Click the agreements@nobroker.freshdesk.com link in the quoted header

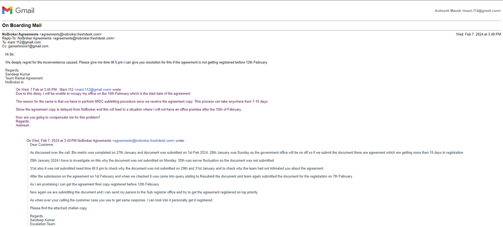coord(143,141)
